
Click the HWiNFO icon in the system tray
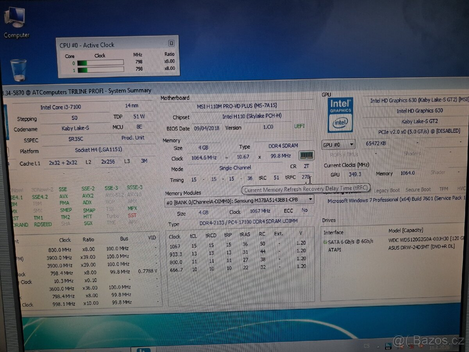click(388, 346)
